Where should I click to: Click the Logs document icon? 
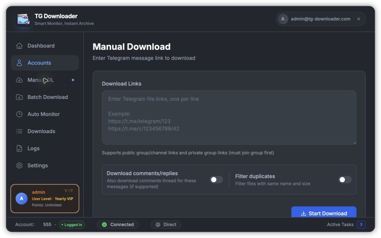click(19, 148)
